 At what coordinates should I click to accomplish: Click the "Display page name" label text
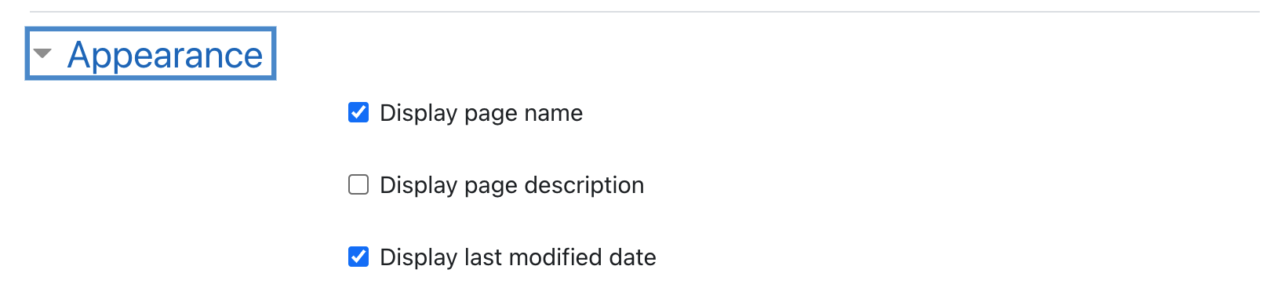click(481, 113)
